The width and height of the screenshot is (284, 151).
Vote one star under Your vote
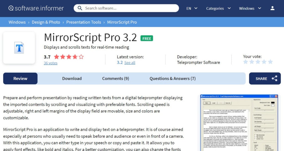(x=246, y=62)
